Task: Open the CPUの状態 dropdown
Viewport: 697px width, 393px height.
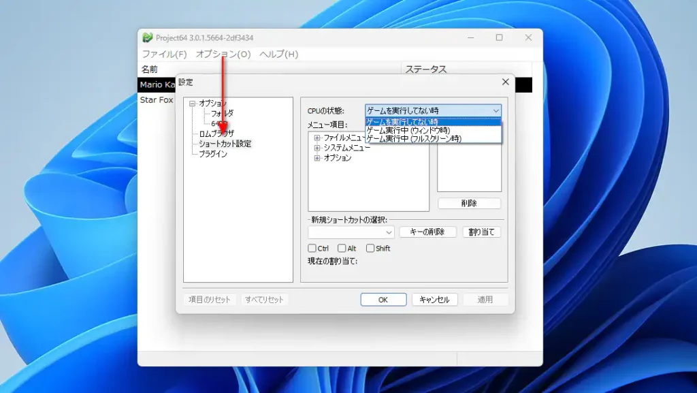Action: tap(496, 110)
